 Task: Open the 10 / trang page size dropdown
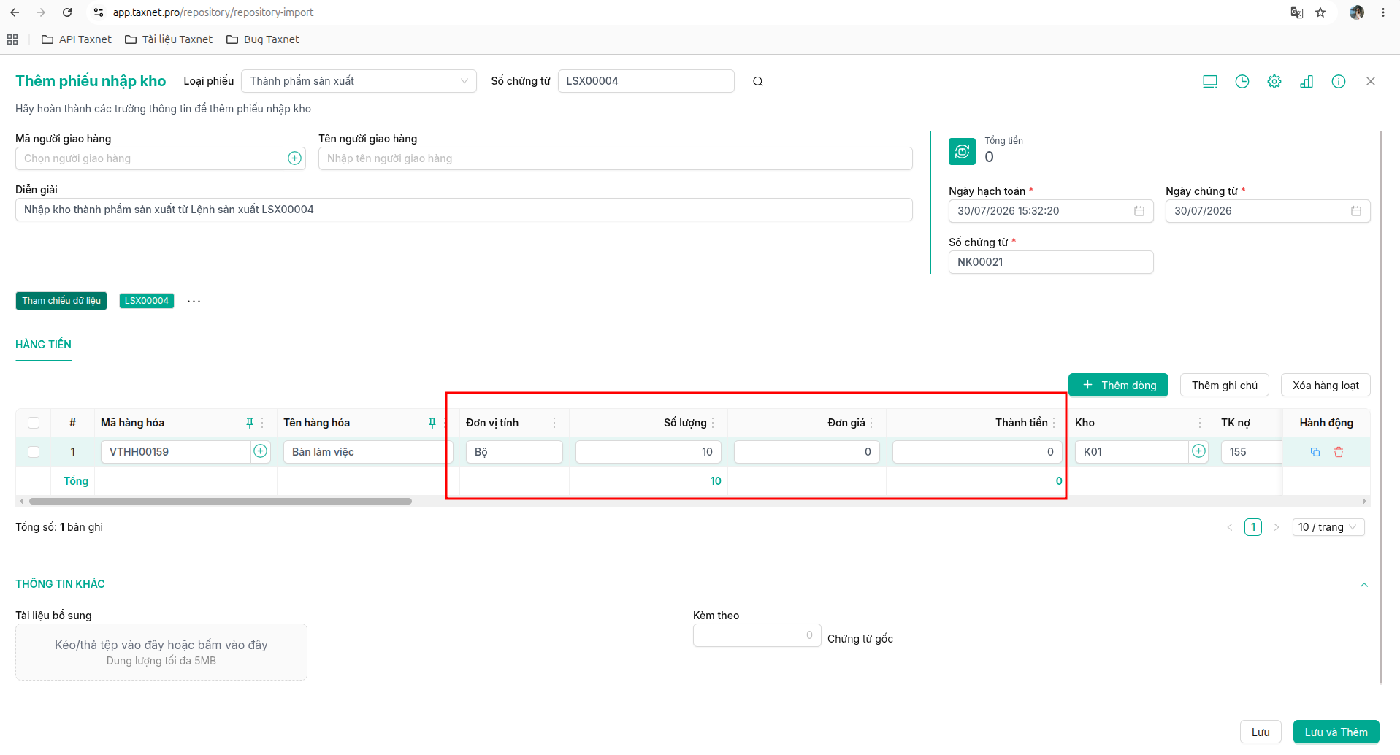coord(1328,527)
